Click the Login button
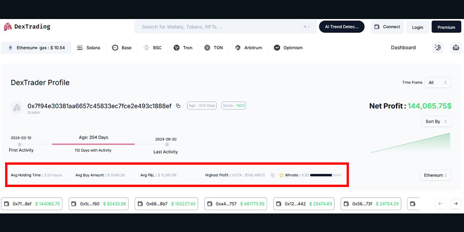Screen dimensions: 464x232 (417, 27)
